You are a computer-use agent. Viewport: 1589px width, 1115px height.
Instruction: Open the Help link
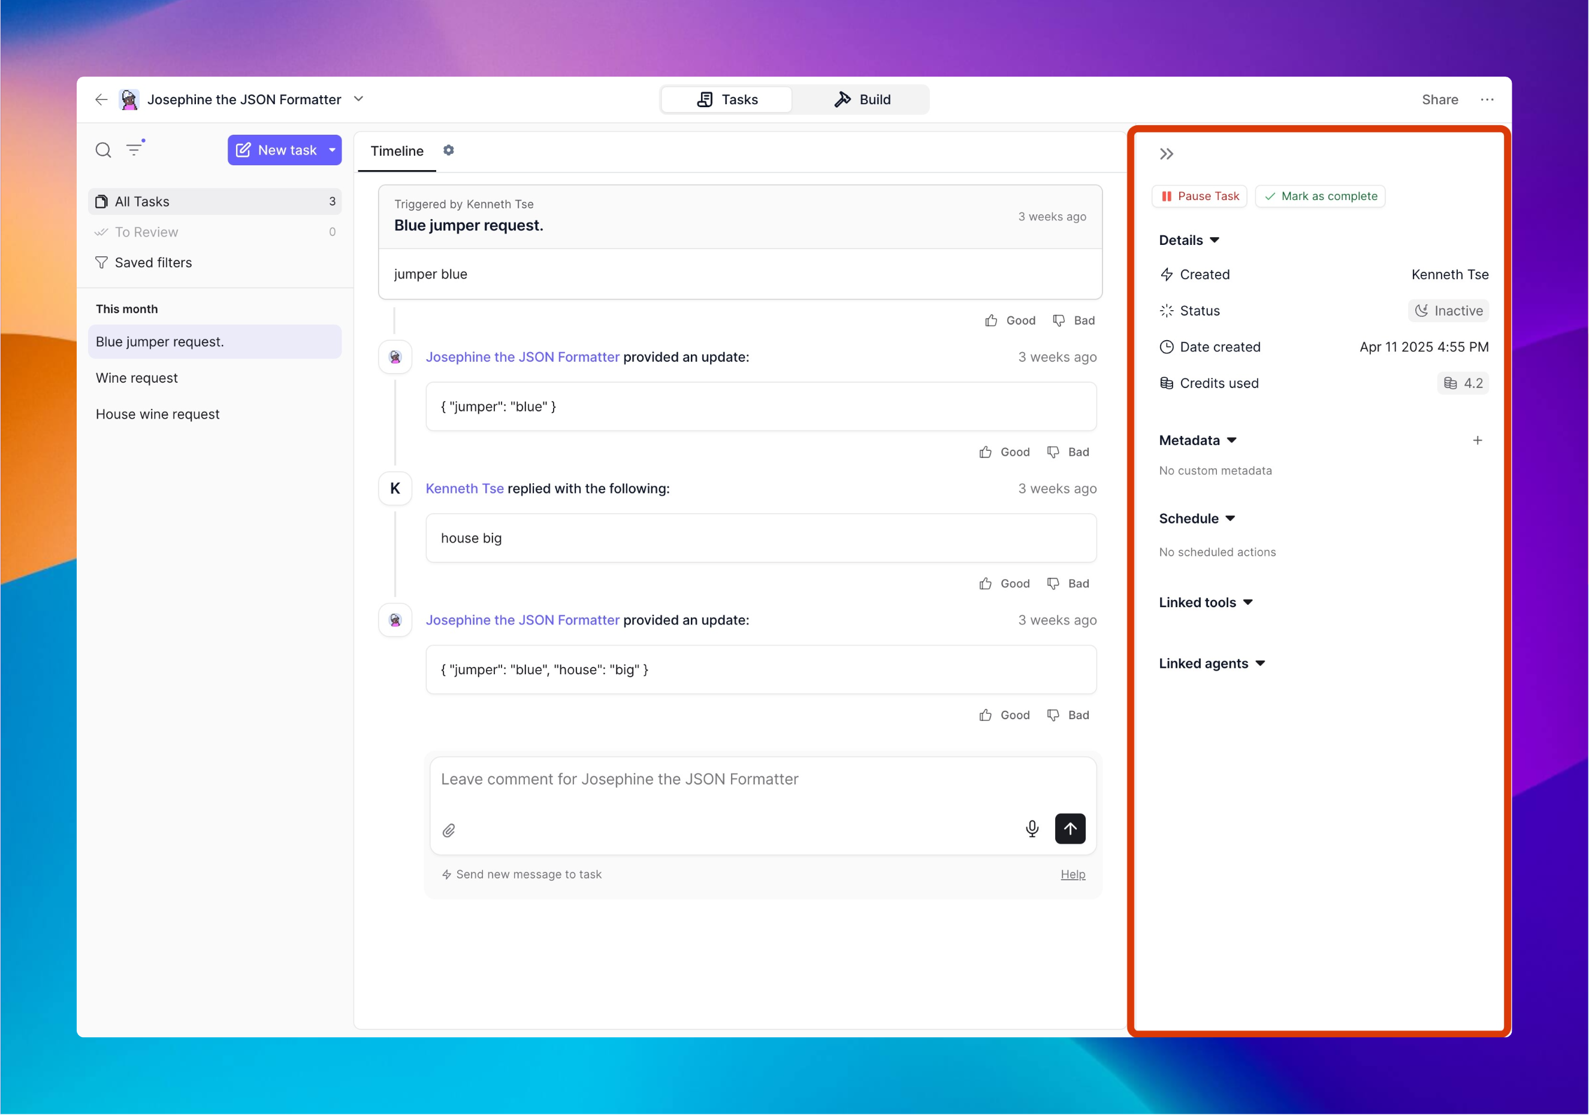pos(1073,875)
